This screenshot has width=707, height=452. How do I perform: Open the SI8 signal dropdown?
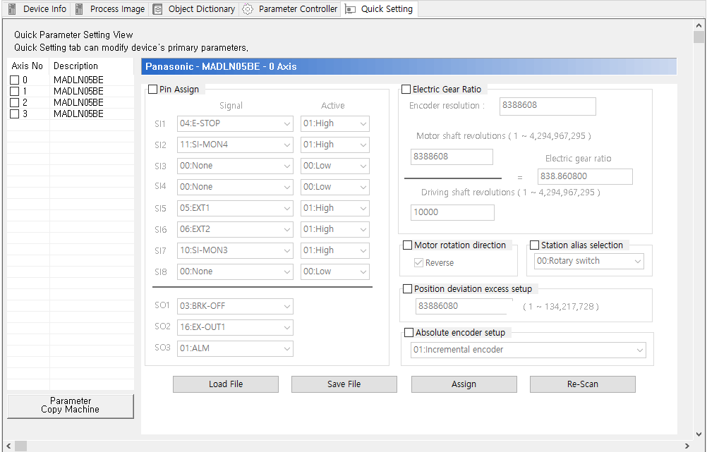tap(235, 271)
